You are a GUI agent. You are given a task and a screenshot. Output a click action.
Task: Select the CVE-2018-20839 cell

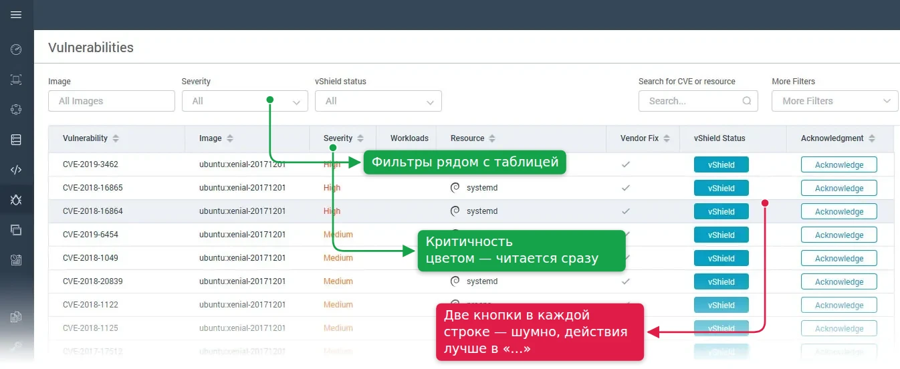point(93,281)
